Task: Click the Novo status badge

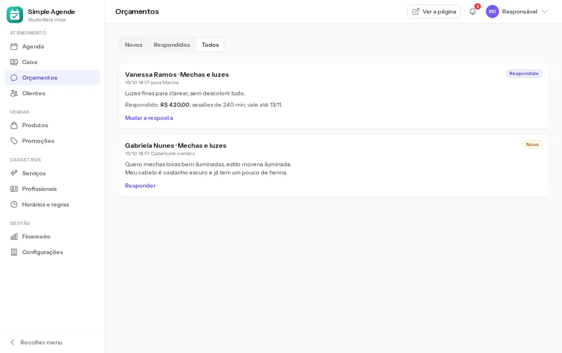Action: click(x=532, y=144)
